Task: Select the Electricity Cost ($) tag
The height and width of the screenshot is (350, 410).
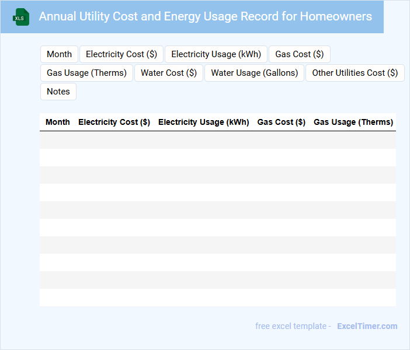Action: click(121, 54)
